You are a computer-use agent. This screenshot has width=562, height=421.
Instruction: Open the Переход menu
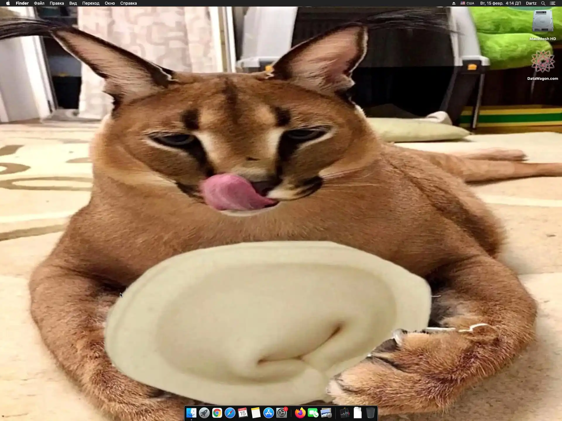[x=91, y=3]
